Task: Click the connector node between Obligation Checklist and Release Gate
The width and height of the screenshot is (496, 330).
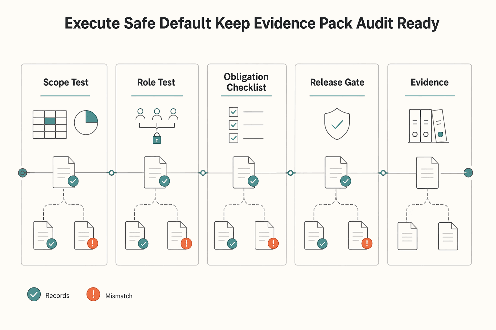Action: [x=290, y=173]
